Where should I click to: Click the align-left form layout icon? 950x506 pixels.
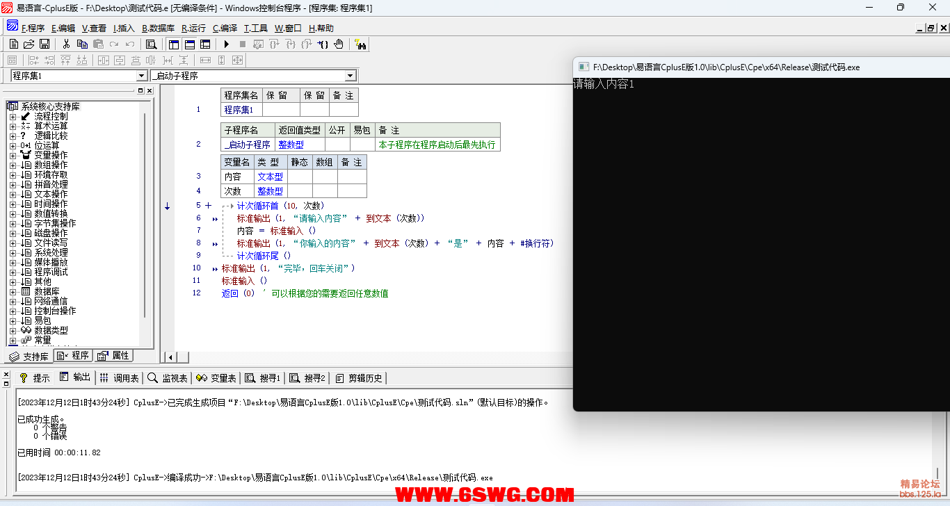pos(34,60)
